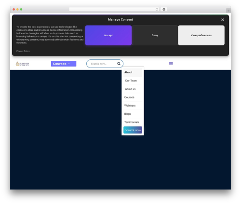This screenshot has width=241, height=204.
Task: Open a new browser tab with plus
Action: tap(228, 11)
